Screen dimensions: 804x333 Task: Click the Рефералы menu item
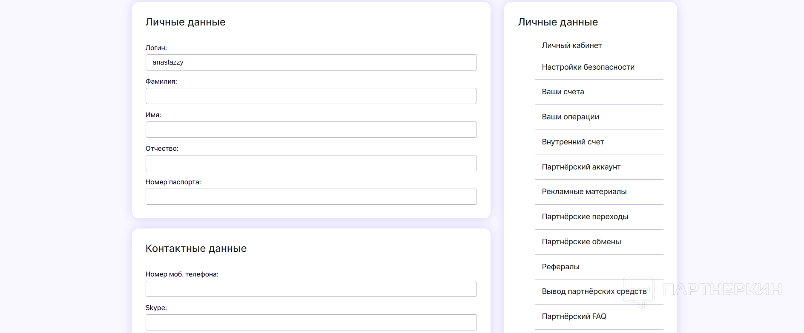click(560, 267)
